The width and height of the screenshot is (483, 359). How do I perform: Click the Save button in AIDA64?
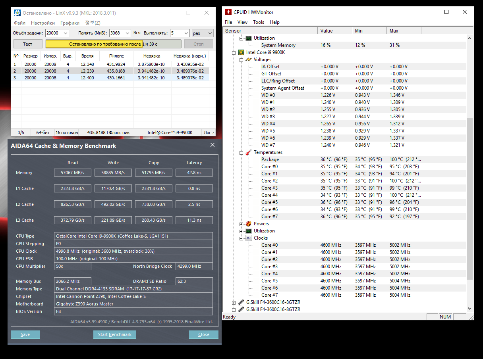click(25, 334)
